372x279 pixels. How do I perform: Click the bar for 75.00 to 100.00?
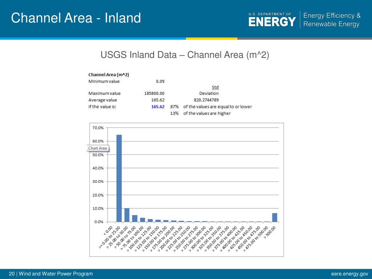pos(142,220)
